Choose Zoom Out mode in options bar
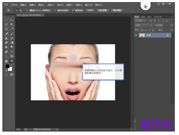Screen dimensions: 179x135 pos(21,10)
